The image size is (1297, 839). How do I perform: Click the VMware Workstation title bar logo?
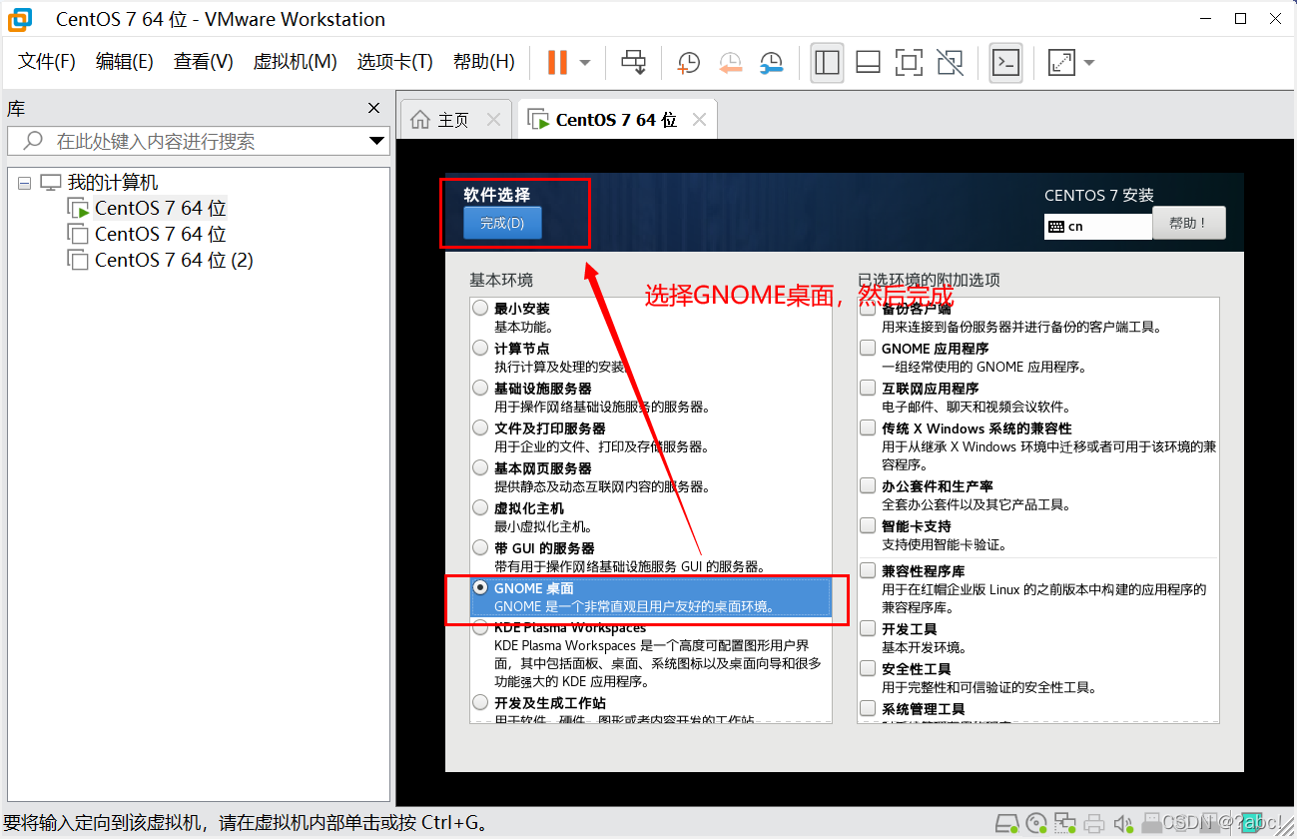[x=19, y=18]
